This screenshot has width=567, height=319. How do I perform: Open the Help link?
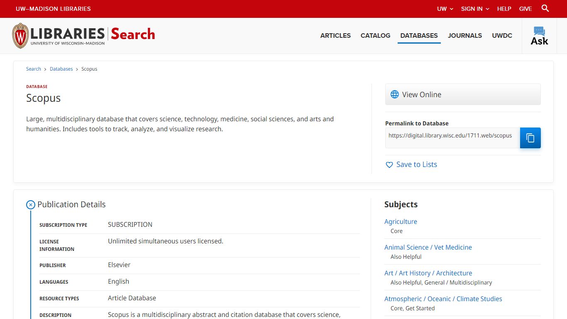(504, 9)
